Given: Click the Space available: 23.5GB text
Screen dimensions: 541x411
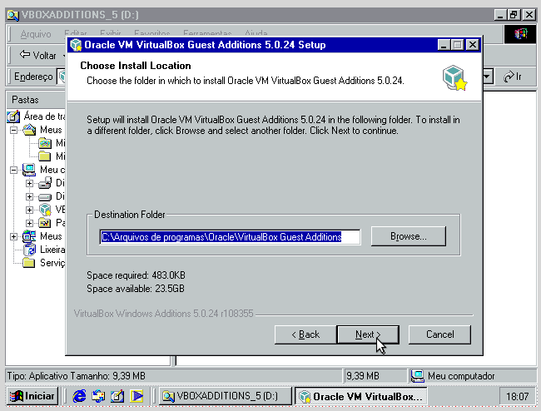Looking at the screenshot, I should 136,288.
